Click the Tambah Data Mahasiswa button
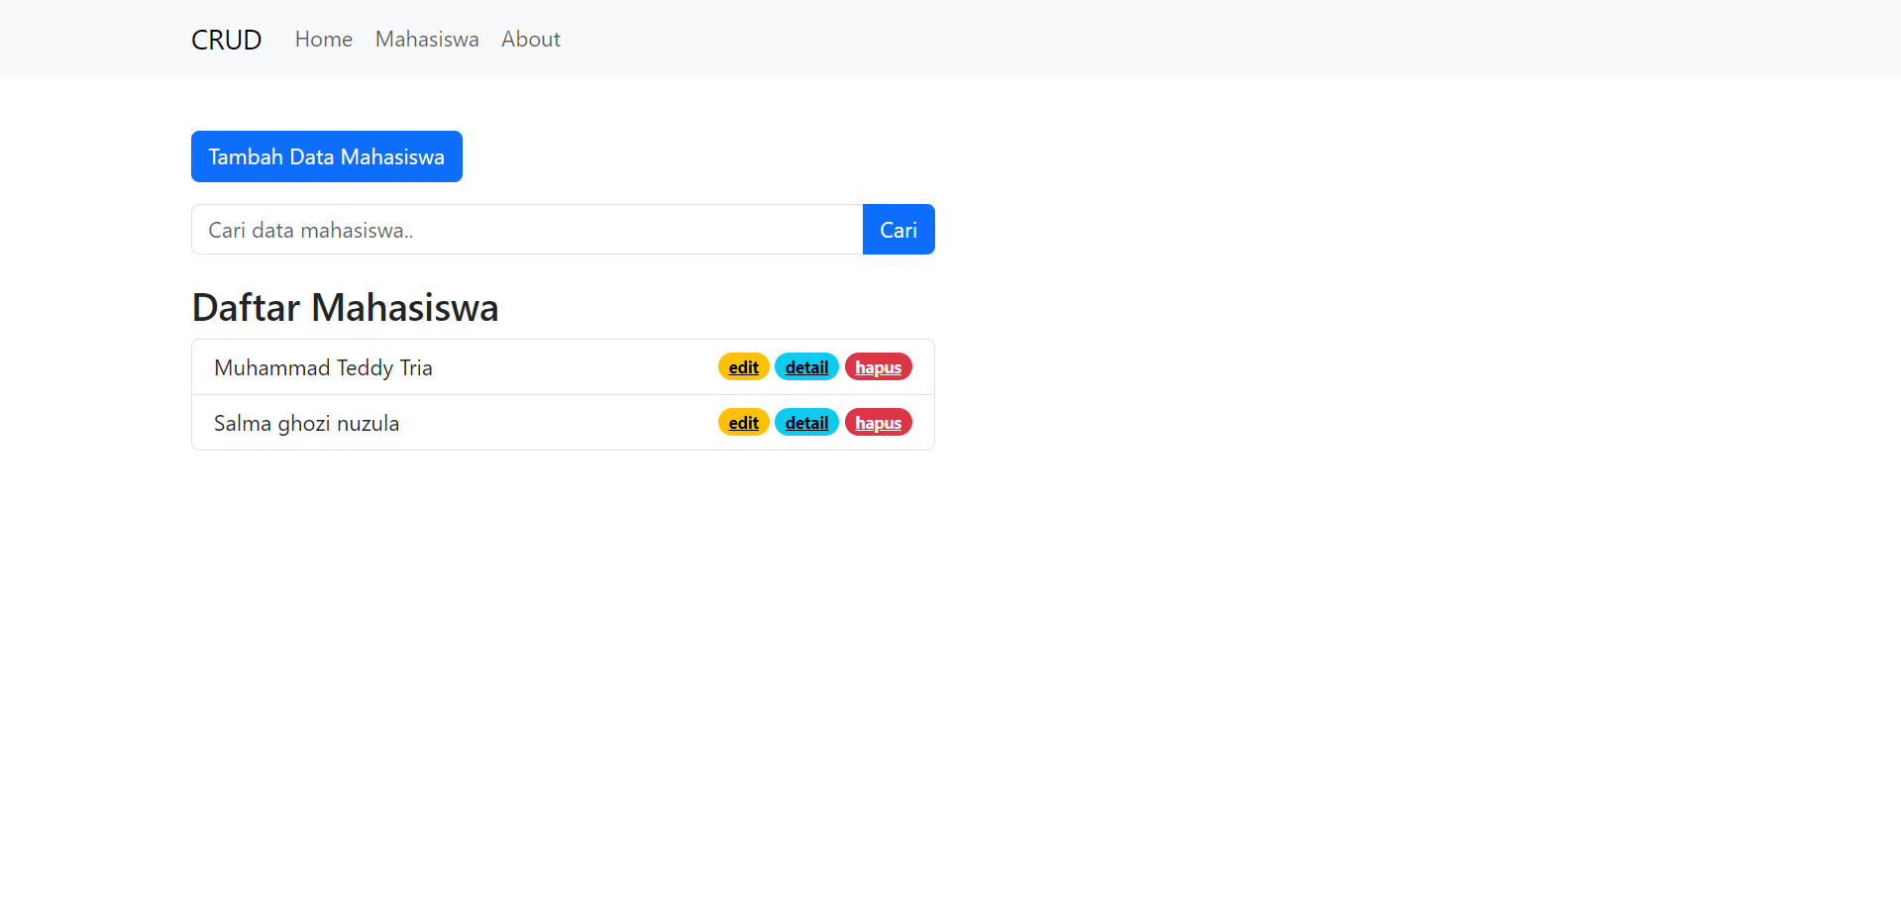Screen dimensions: 1901x920 click(x=327, y=156)
